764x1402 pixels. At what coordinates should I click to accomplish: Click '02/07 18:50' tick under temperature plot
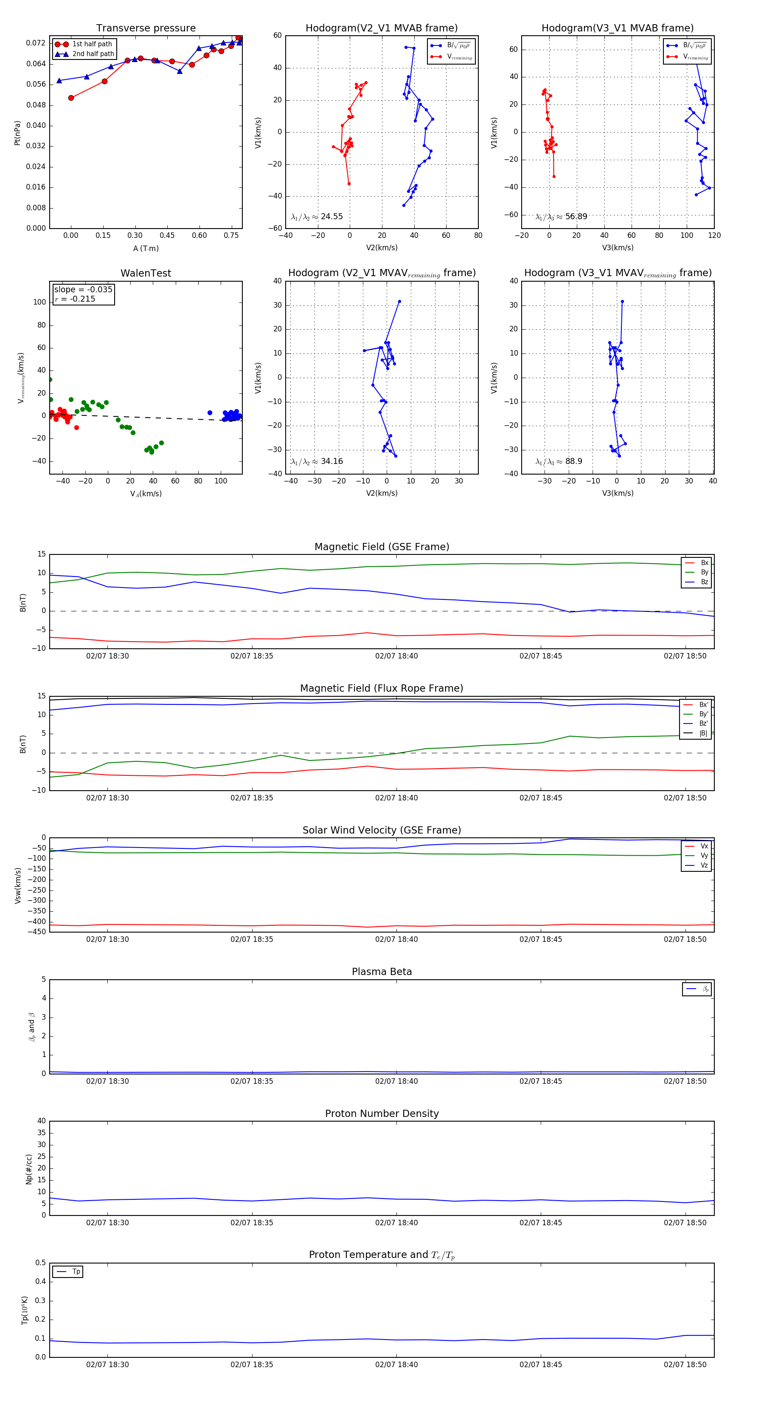(x=685, y=1365)
